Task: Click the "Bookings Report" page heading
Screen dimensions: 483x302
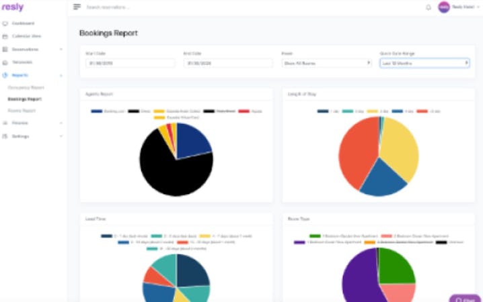Action: [108, 33]
